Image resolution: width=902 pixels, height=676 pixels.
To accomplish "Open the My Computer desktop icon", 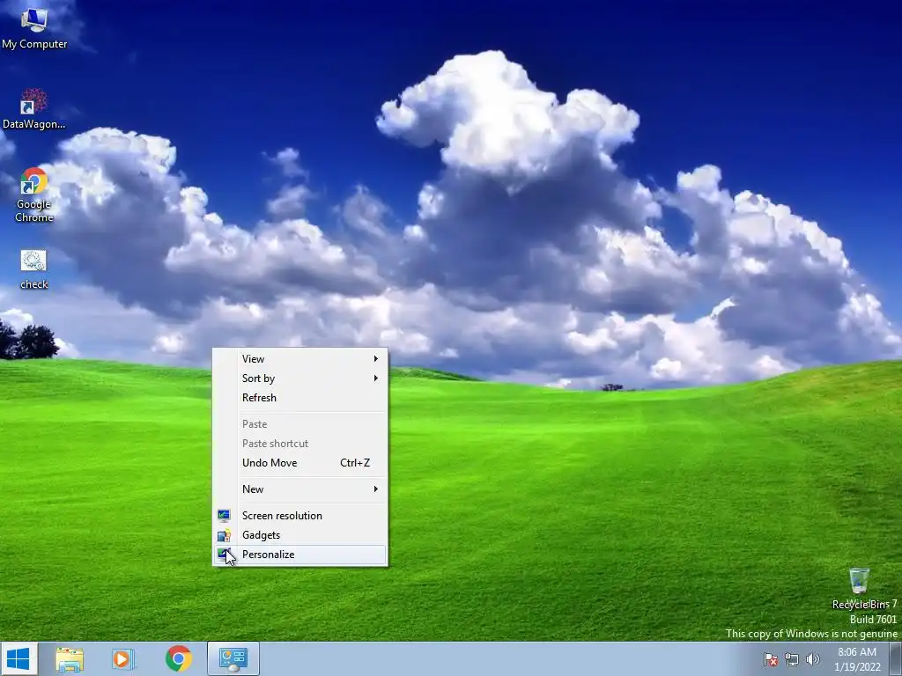I will point(34,29).
